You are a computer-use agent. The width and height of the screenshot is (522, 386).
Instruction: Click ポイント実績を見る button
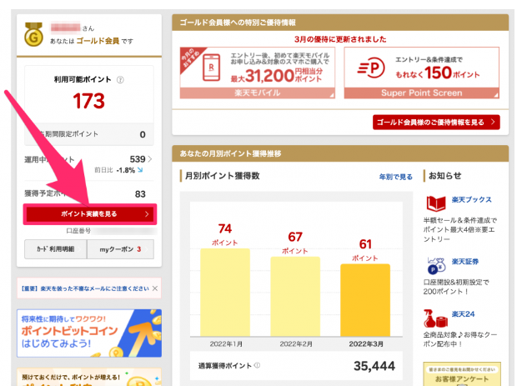coord(89,214)
